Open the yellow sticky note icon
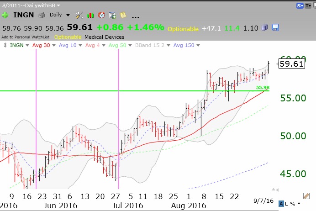 [x=123, y=15]
